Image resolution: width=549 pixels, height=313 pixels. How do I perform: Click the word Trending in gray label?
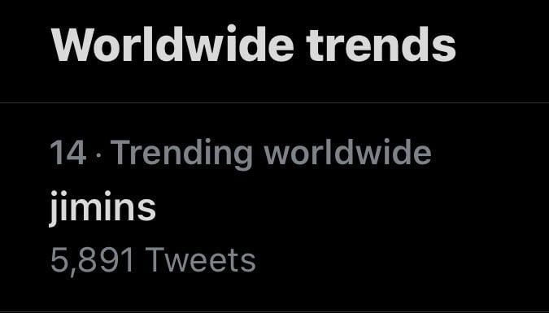click(x=181, y=154)
